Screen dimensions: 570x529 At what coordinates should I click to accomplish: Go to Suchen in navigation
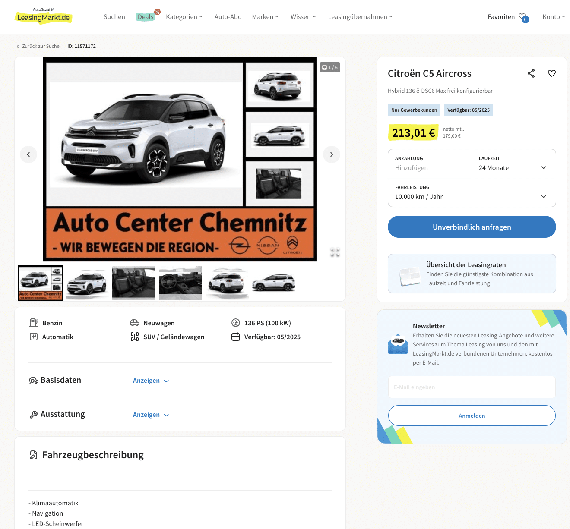pos(114,17)
